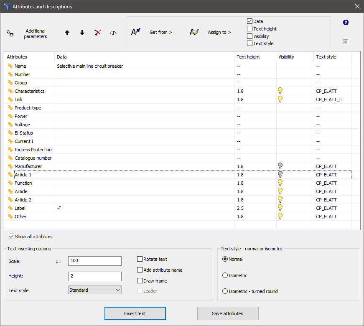Enable the Text height checkbox
The height and width of the screenshot is (326, 364).
tap(250, 29)
